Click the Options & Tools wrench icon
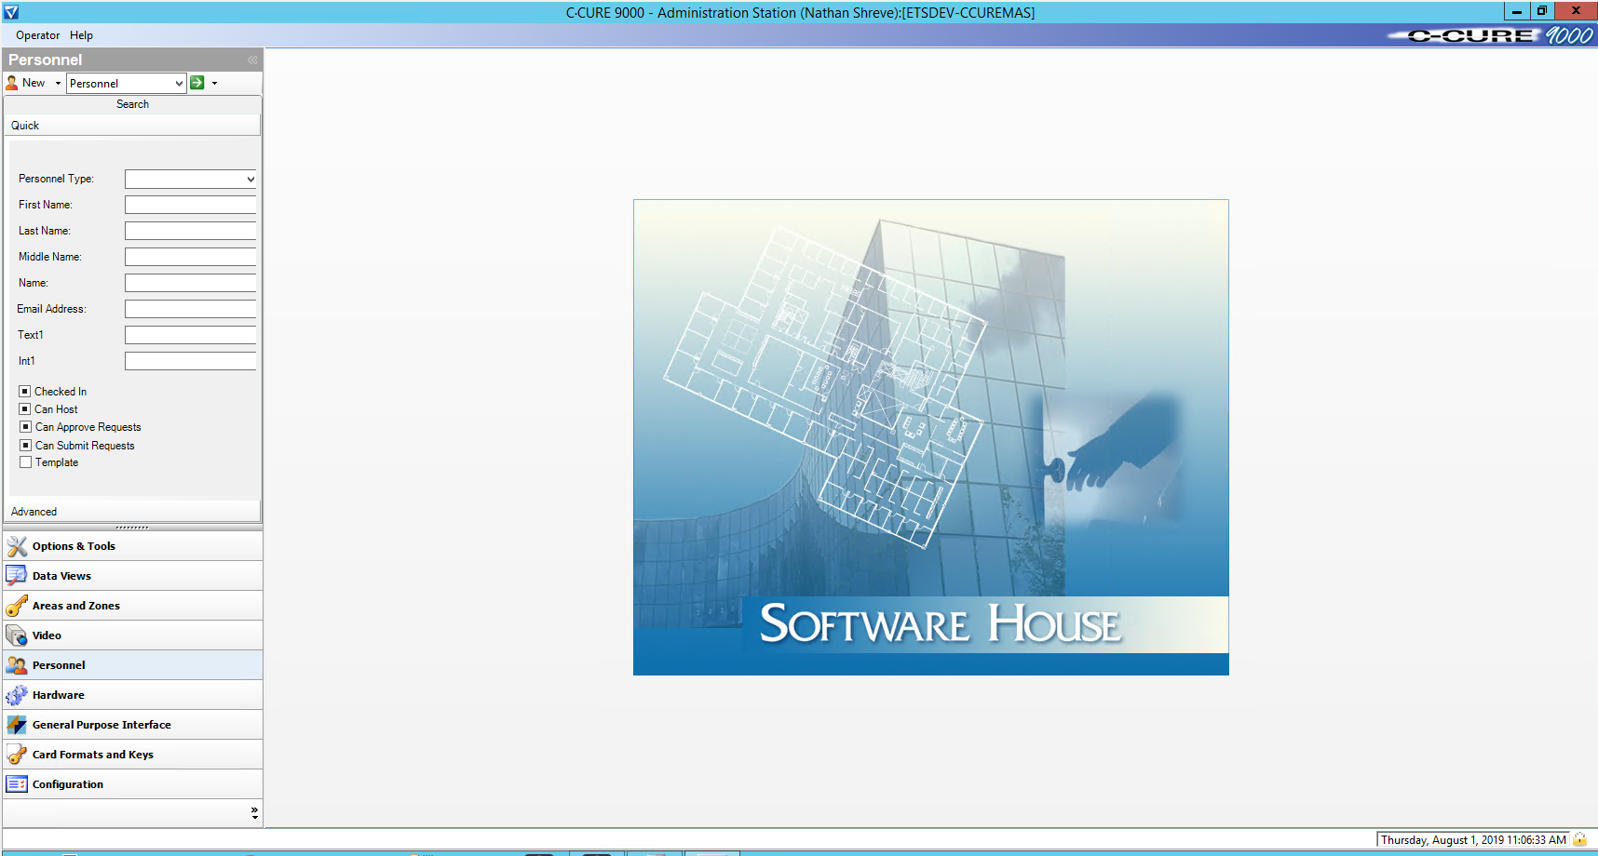This screenshot has height=856, width=1598. coord(17,546)
